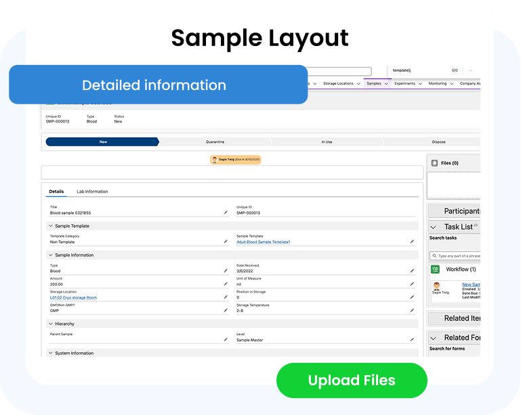The width and height of the screenshot is (521, 415).
Task: Click the Files drop zone area
Action: click(x=454, y=185)
